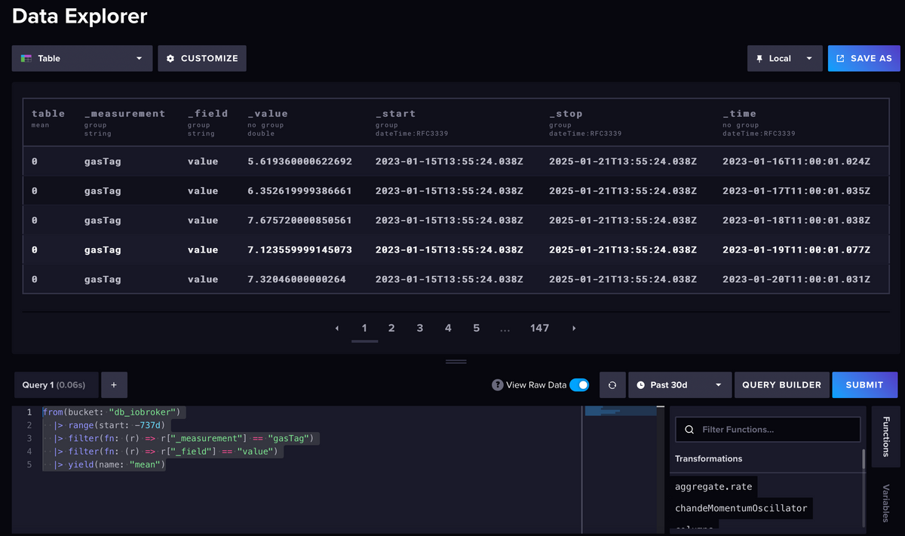
Task: Switch to the Variables side tab
Action: coord(885,502)
